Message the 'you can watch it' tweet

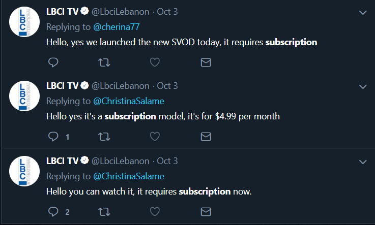206,211
